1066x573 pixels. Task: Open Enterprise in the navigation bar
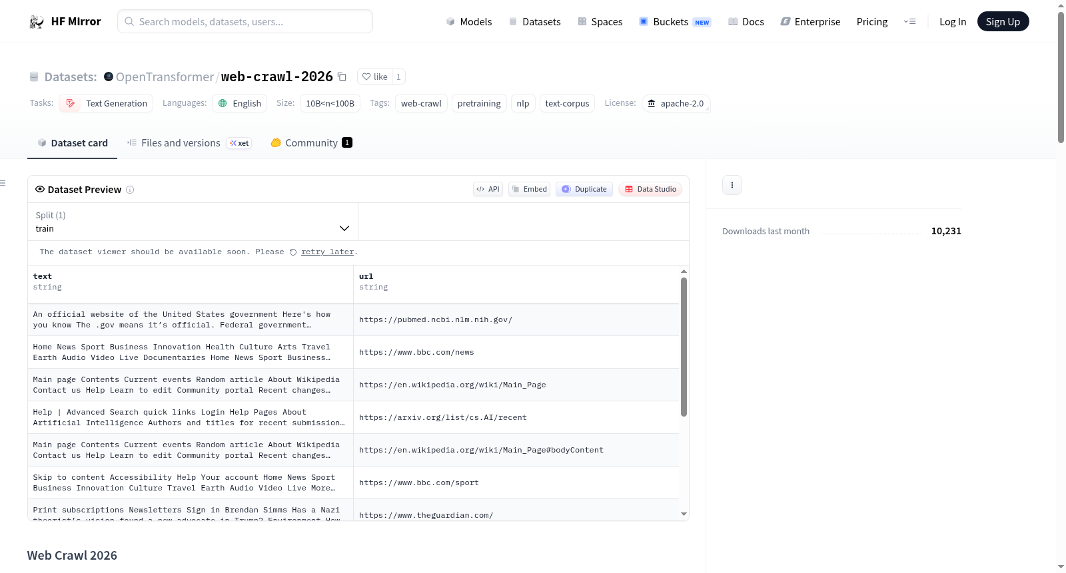810,22
